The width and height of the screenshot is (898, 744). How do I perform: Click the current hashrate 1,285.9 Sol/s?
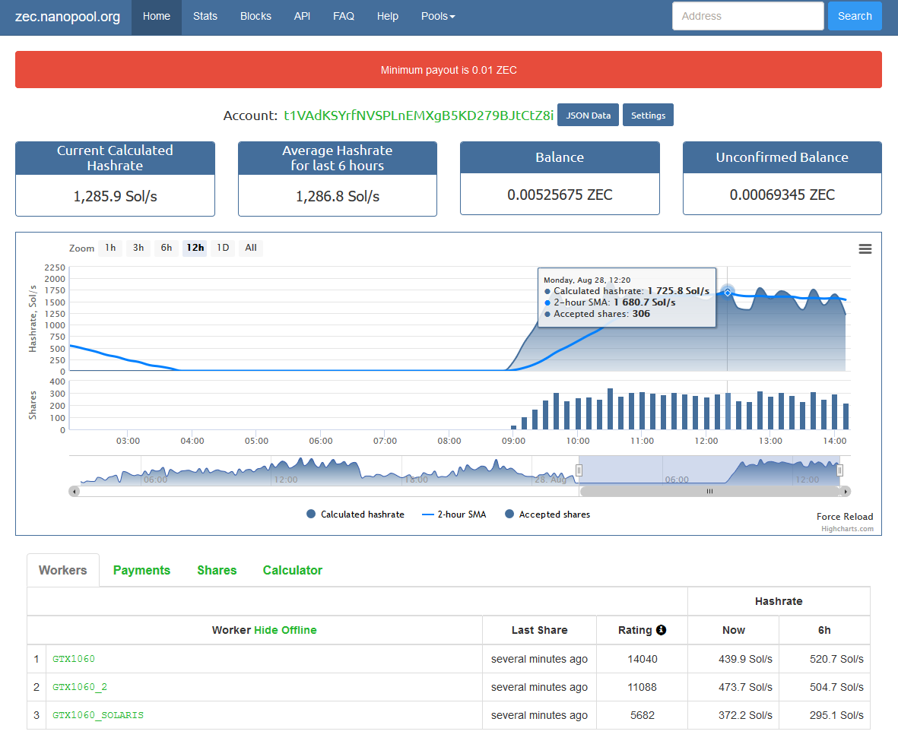coord(115,196)
